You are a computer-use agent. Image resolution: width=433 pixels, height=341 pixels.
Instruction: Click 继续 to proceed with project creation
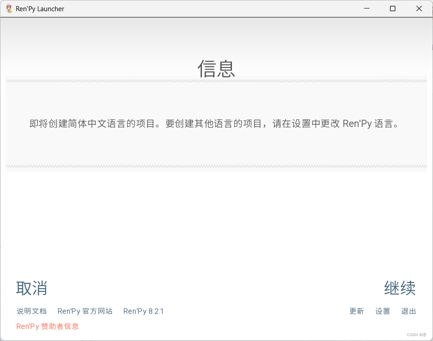coord(400,288)
